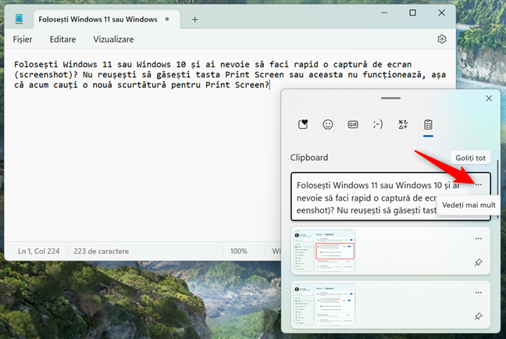506x339 pixels.
Task: Open the Fișier menu in Notepad
Action: (x=23, y=39)
